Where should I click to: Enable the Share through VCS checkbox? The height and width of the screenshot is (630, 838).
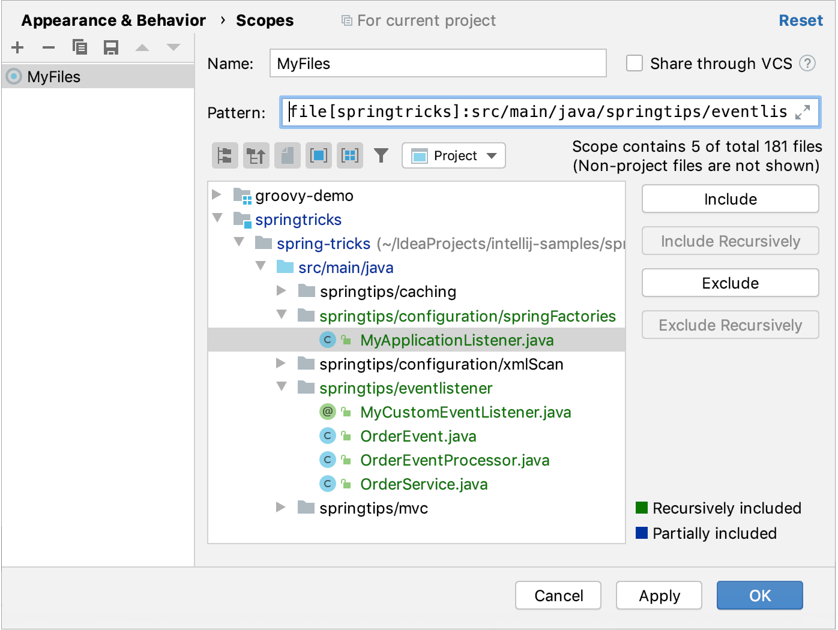(635, 64)
